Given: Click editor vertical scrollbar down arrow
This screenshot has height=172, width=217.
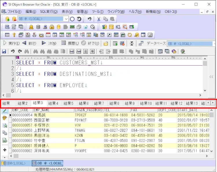Looking at the screenshot, I should click(x=205, y=90).
